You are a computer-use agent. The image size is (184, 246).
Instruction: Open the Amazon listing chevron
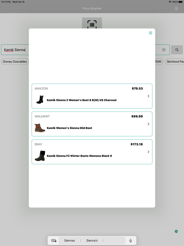click(148, 96)
